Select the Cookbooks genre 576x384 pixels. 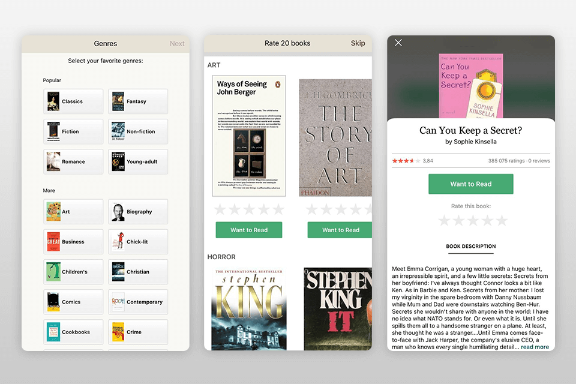73,332
